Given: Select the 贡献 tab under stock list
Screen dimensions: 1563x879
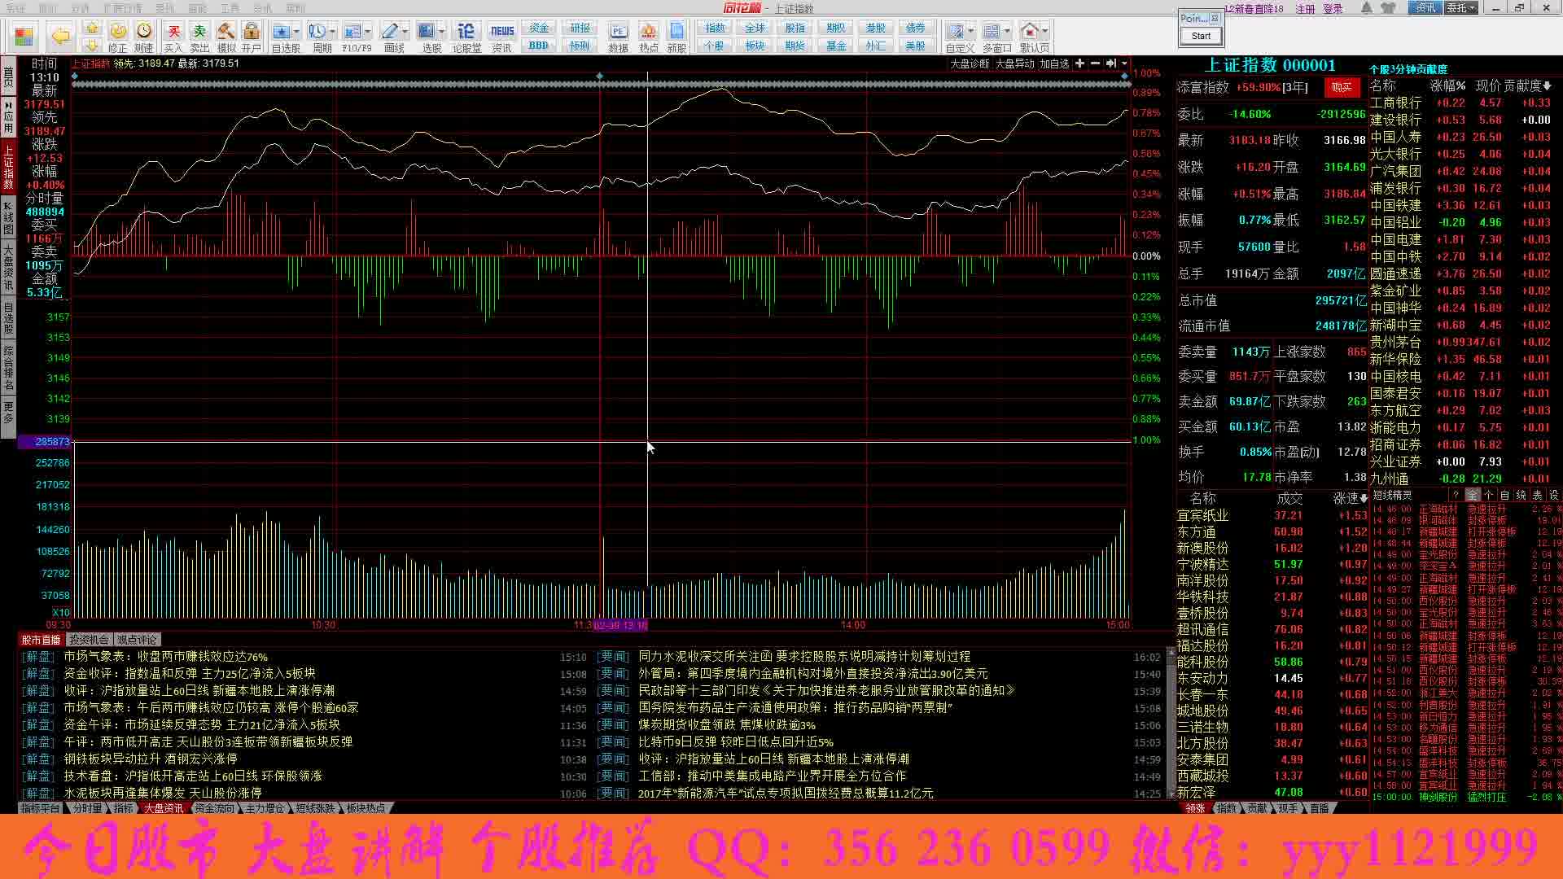Looking at the screenshot, I should tap(1257, 808).
